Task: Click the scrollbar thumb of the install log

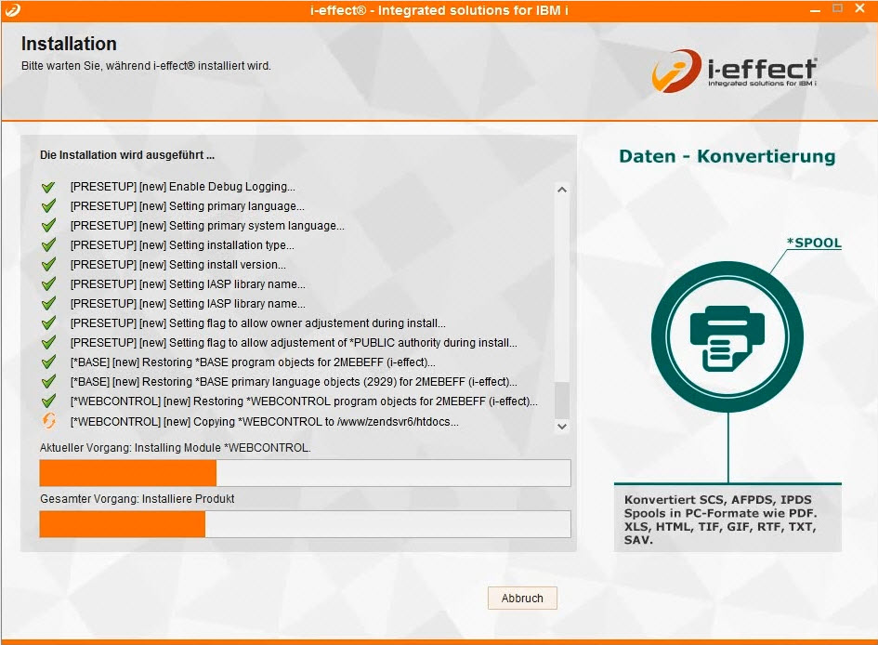Action: (561, 399)
